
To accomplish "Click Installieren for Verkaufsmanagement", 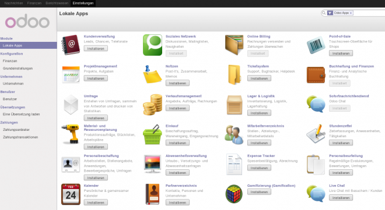I will pyautogui.click(x=177, y=108).
